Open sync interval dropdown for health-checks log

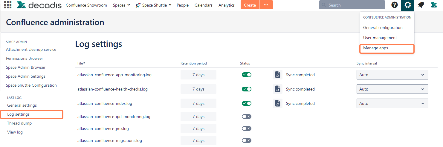392,89
